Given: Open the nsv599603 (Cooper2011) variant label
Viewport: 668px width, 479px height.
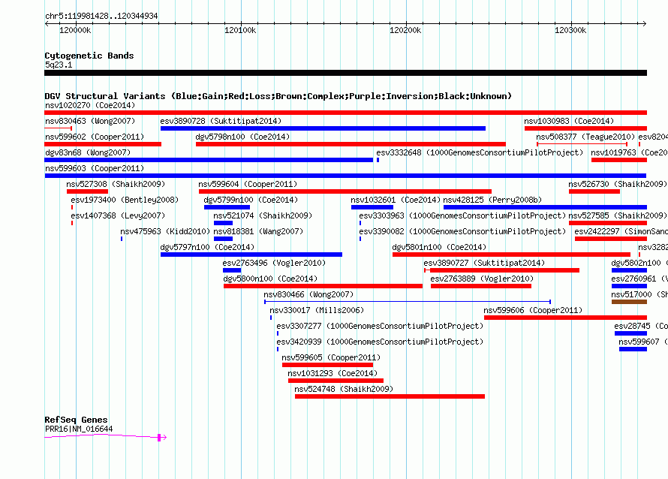Looking at the screenshot, I should [95, 168].
